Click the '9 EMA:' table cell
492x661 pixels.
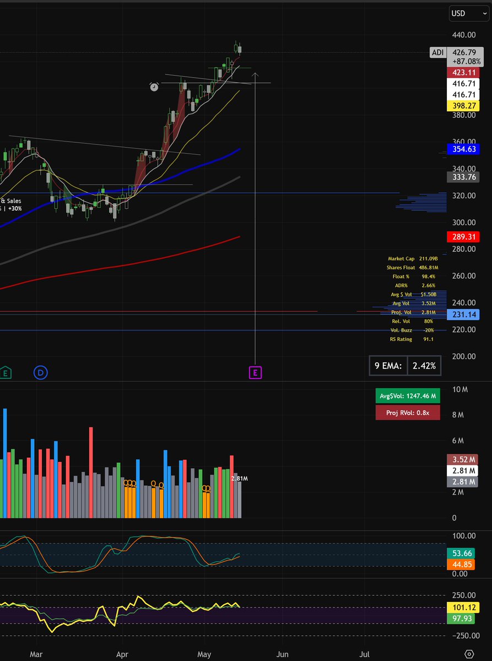click(388, 365)
